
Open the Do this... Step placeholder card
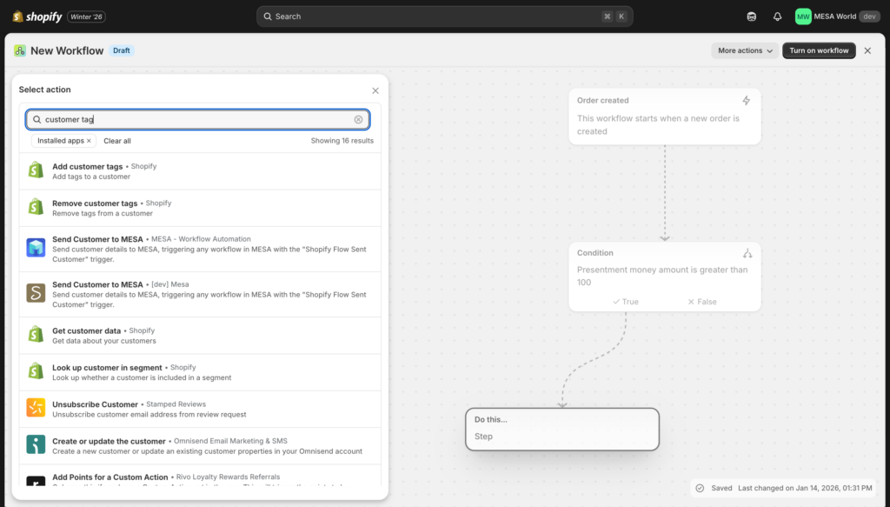[x=561, y=430]
